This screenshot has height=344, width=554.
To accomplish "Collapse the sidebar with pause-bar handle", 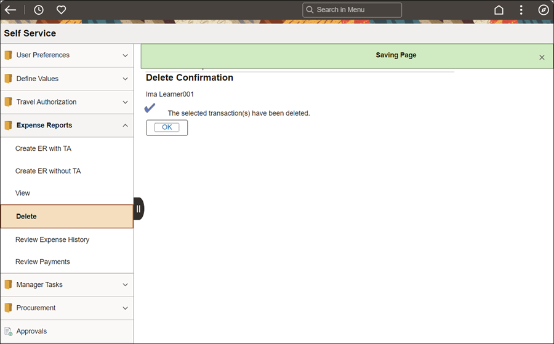I will coord(138,209).
